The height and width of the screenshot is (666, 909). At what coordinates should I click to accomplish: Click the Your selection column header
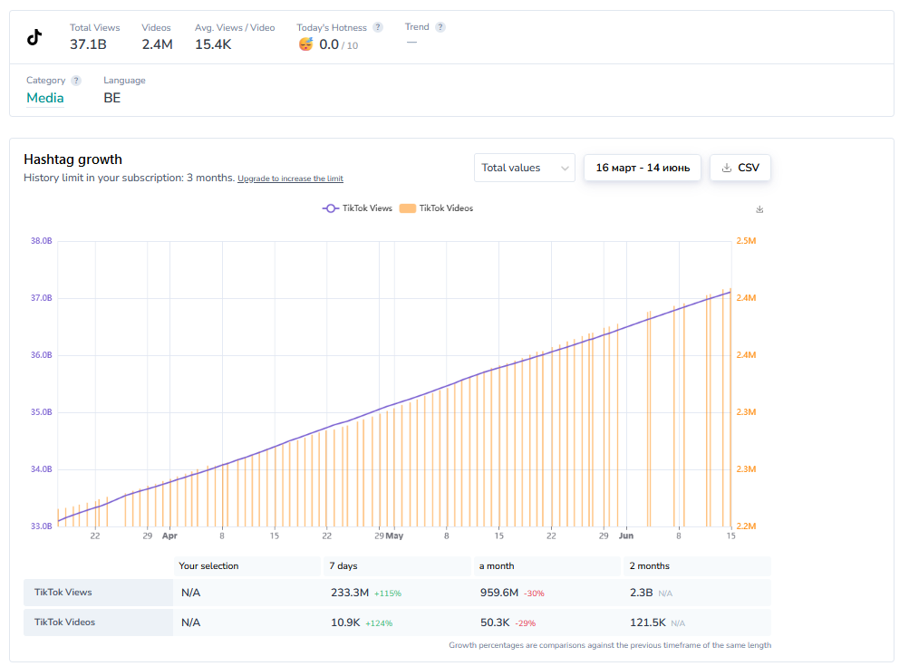coord(208,566)
